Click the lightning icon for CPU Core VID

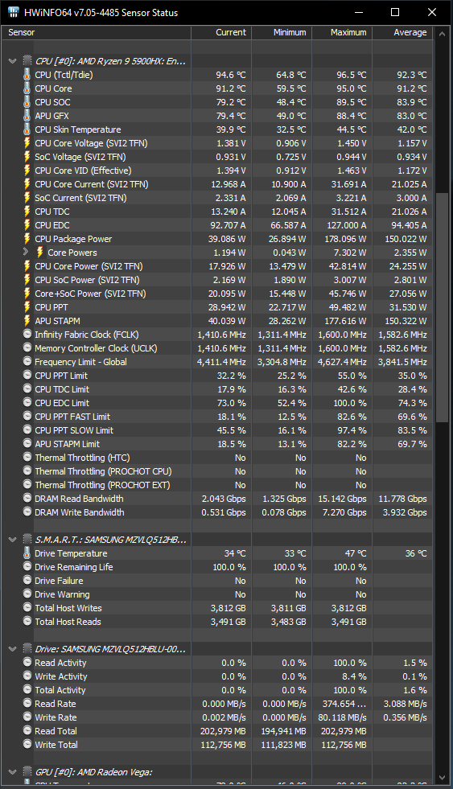point(27,170)
